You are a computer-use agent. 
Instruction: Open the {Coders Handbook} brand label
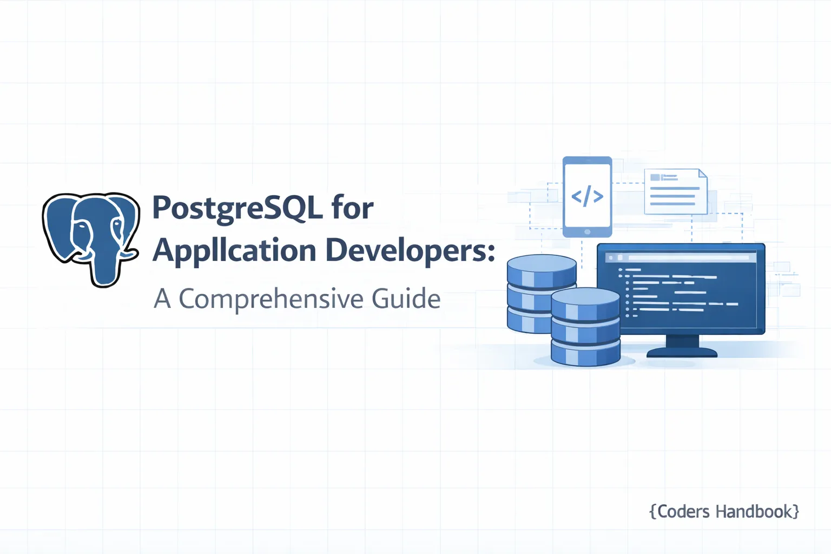click(x=724, y=511)
